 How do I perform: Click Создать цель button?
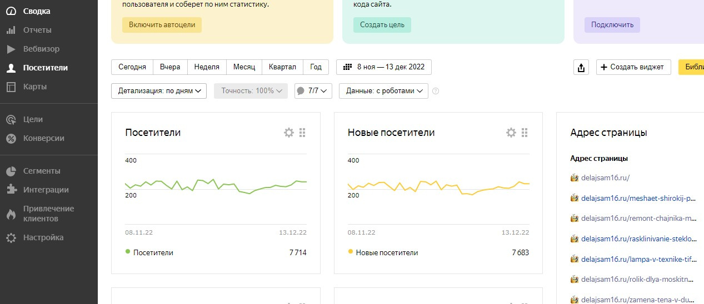point(382,25)
